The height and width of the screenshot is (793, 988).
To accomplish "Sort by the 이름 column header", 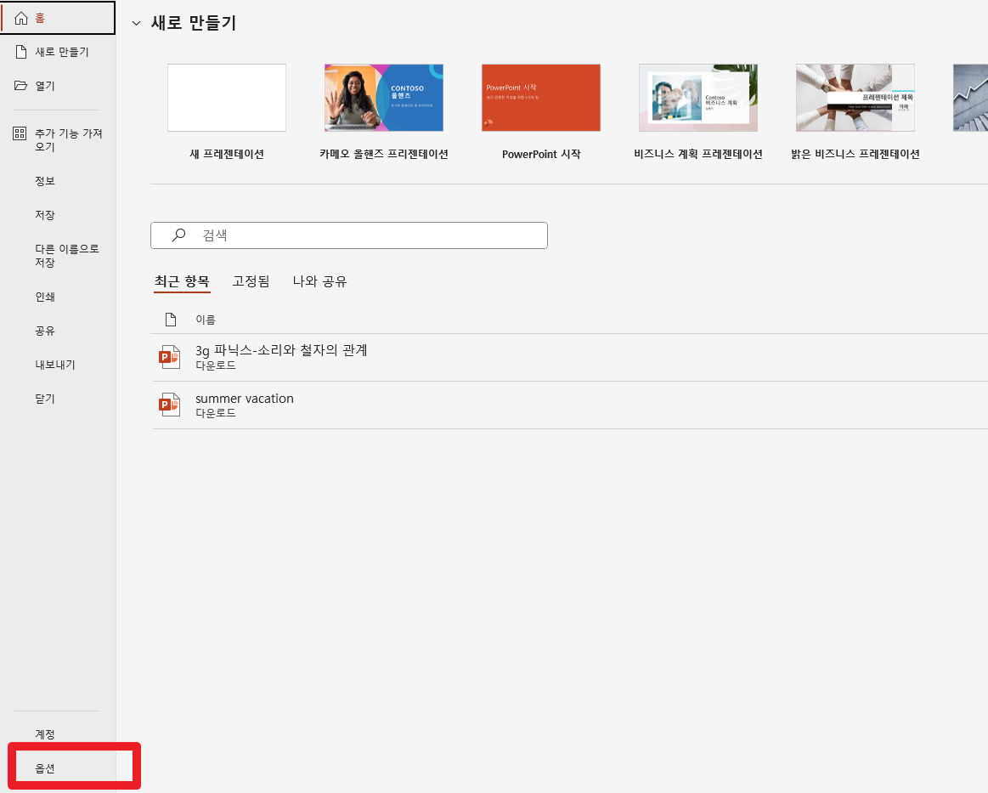I will (x=206, y=320).
